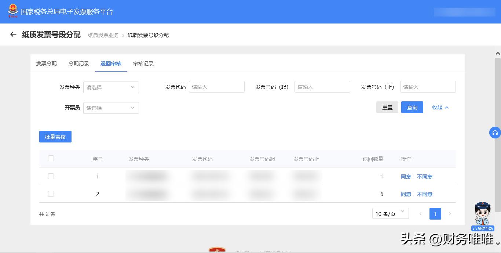Viewport: 501px width, 253px height.
Task: Click the 征纳互动 mascot assistant icon
Action: click(x=483, y=215)
